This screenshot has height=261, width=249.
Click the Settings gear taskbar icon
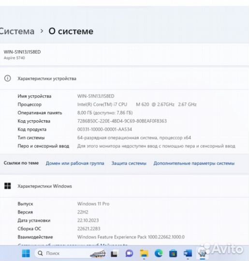[x=203, y=254]
